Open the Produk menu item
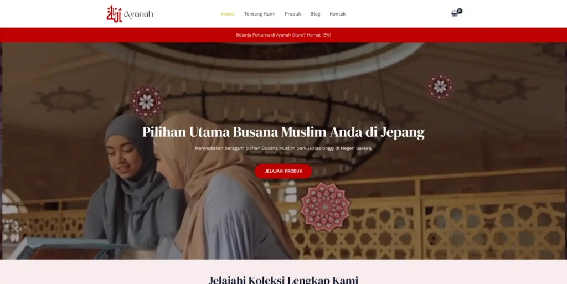The height and width of the screenshot is (284, 567). click(x=292, y=14)
